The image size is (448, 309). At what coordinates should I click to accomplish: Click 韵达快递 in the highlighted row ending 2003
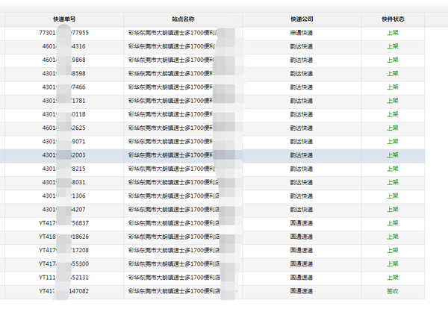[302, 155]
